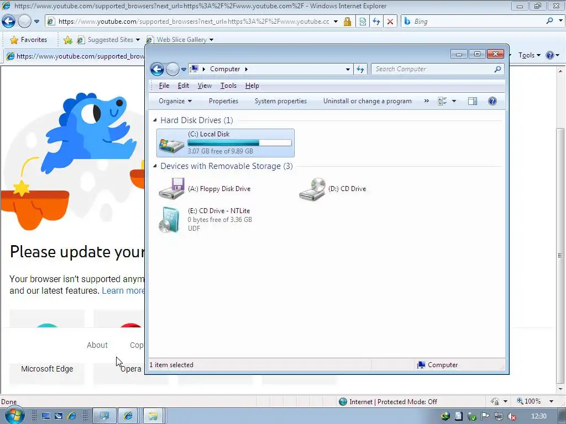Screen dimensions: 566x424
Task: Open the Organize dropdown
Action: tap(175, 101)
